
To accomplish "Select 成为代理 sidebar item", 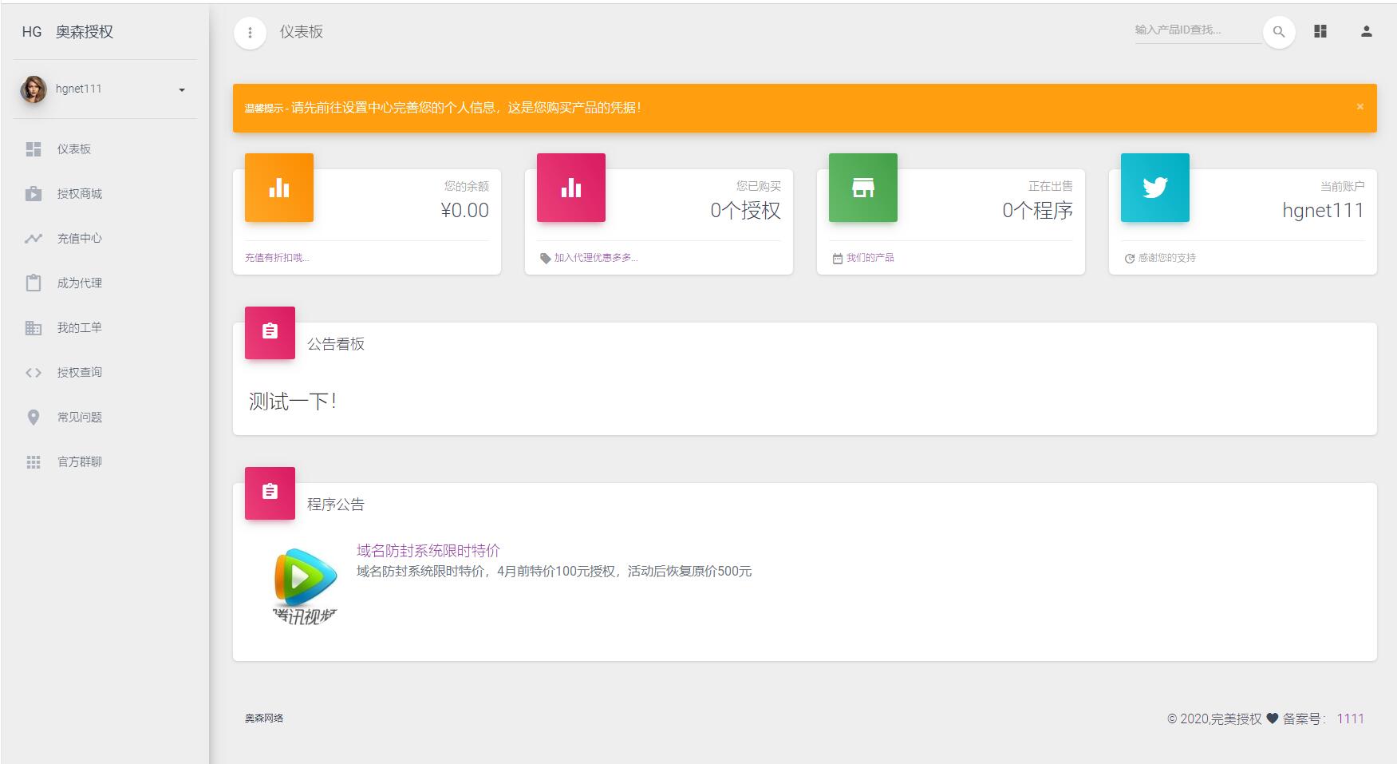I will point(79,283).
